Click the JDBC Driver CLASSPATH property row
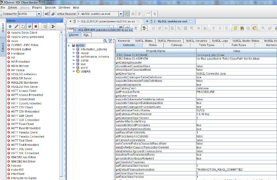 pos(196,59)
